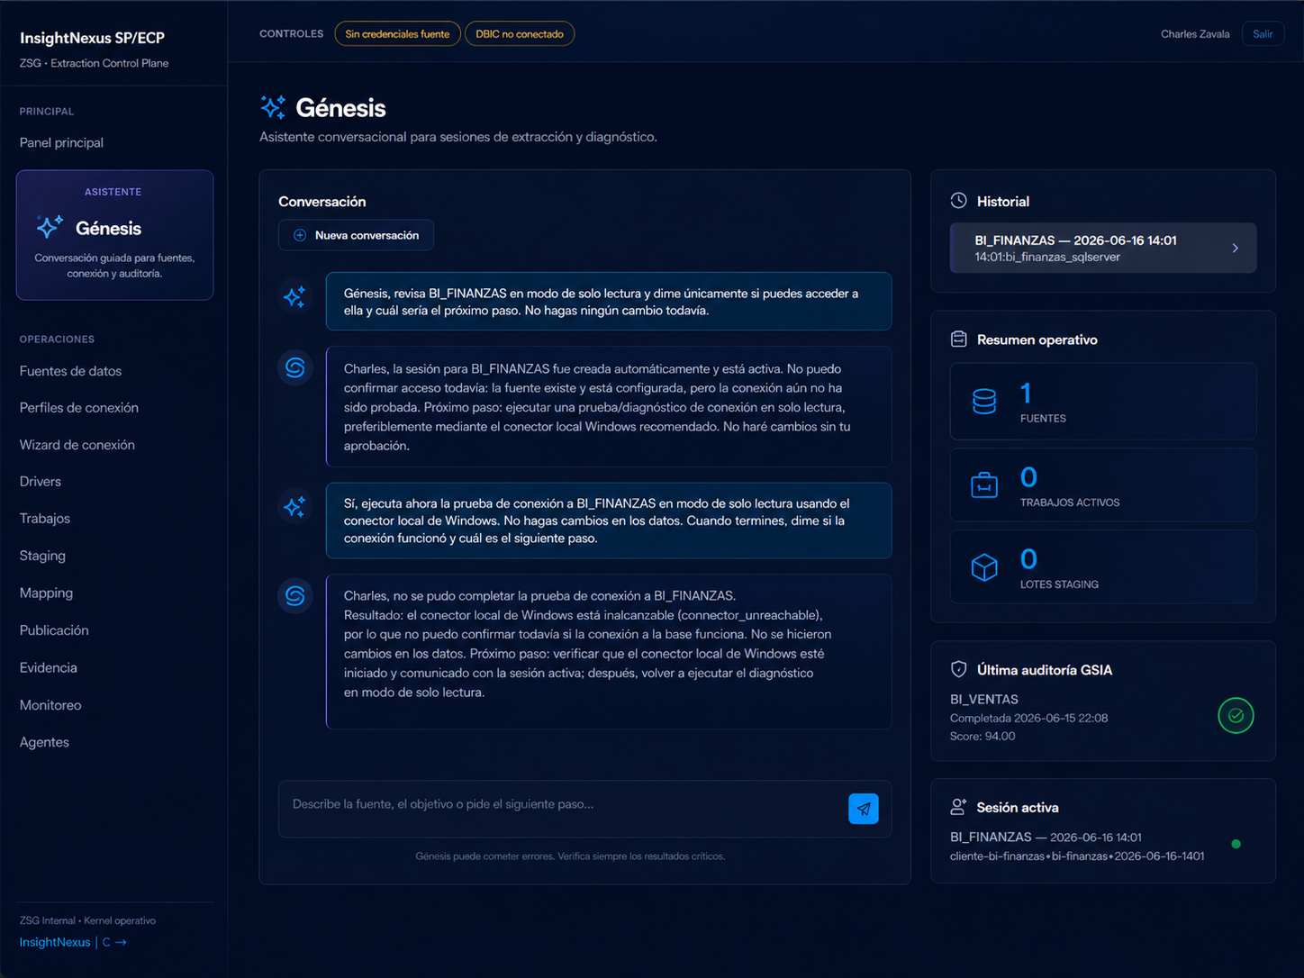Open the BI_FINANZAS 2026-06-16 14:01 history item

coord(1103,248)
